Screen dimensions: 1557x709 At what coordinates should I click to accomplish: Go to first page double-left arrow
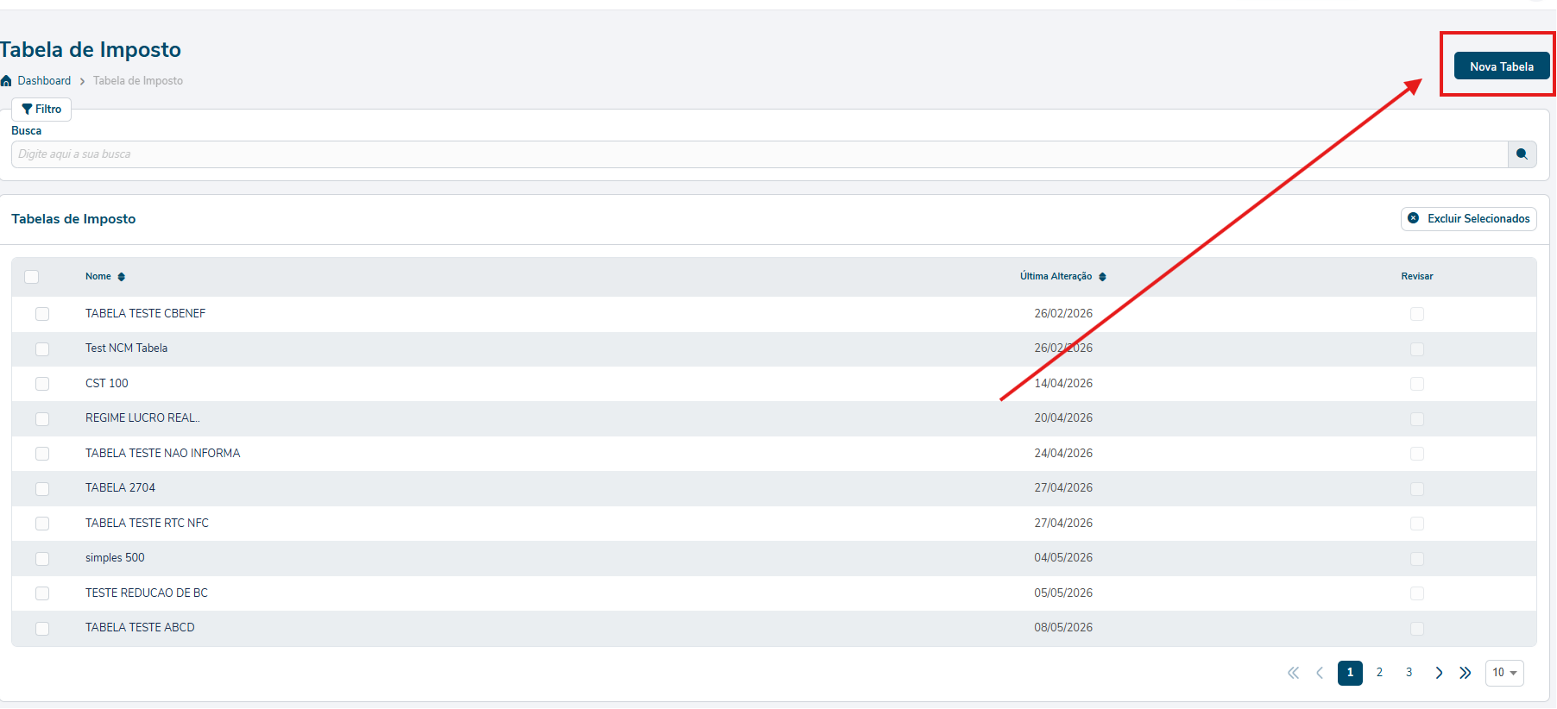tap(1293, 673)
